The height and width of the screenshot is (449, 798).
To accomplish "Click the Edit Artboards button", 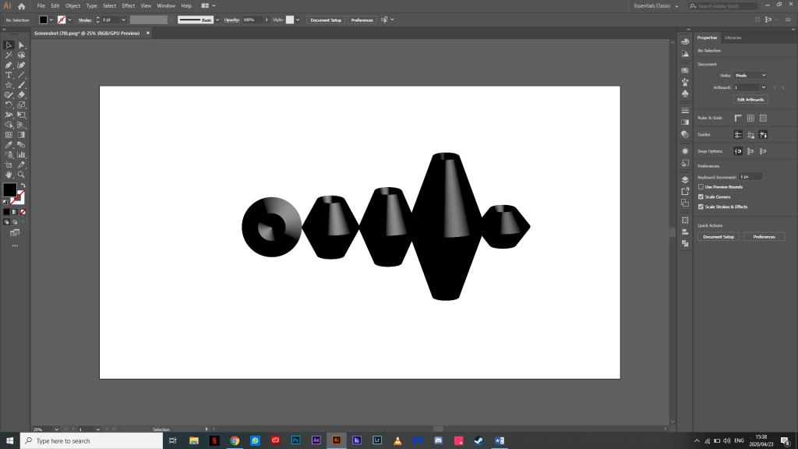I will point(750,100).
